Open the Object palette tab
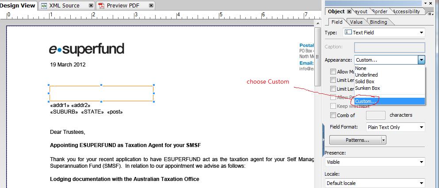This screenshot has width=439, height=188. tap(336, 11)
